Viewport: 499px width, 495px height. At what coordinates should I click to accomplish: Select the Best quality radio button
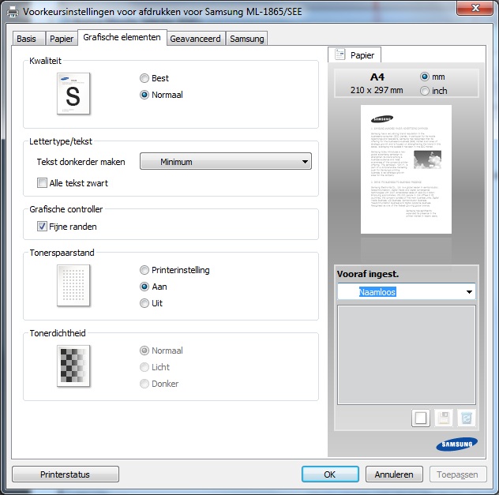point(144,78)
